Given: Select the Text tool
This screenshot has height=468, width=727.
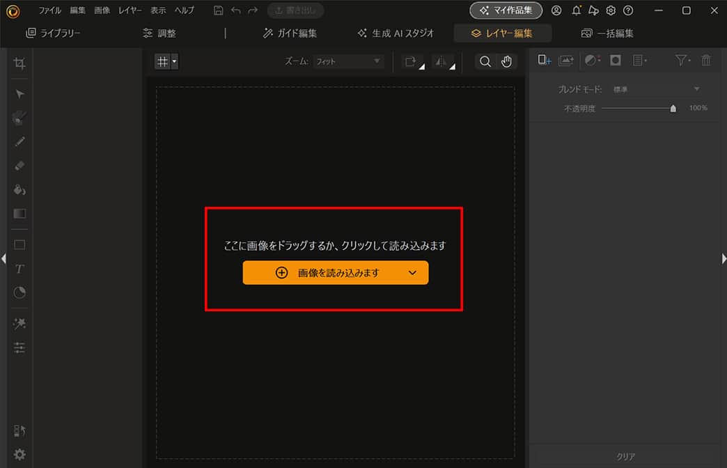Looking at the screenshot, I should [x=19, y=268].
